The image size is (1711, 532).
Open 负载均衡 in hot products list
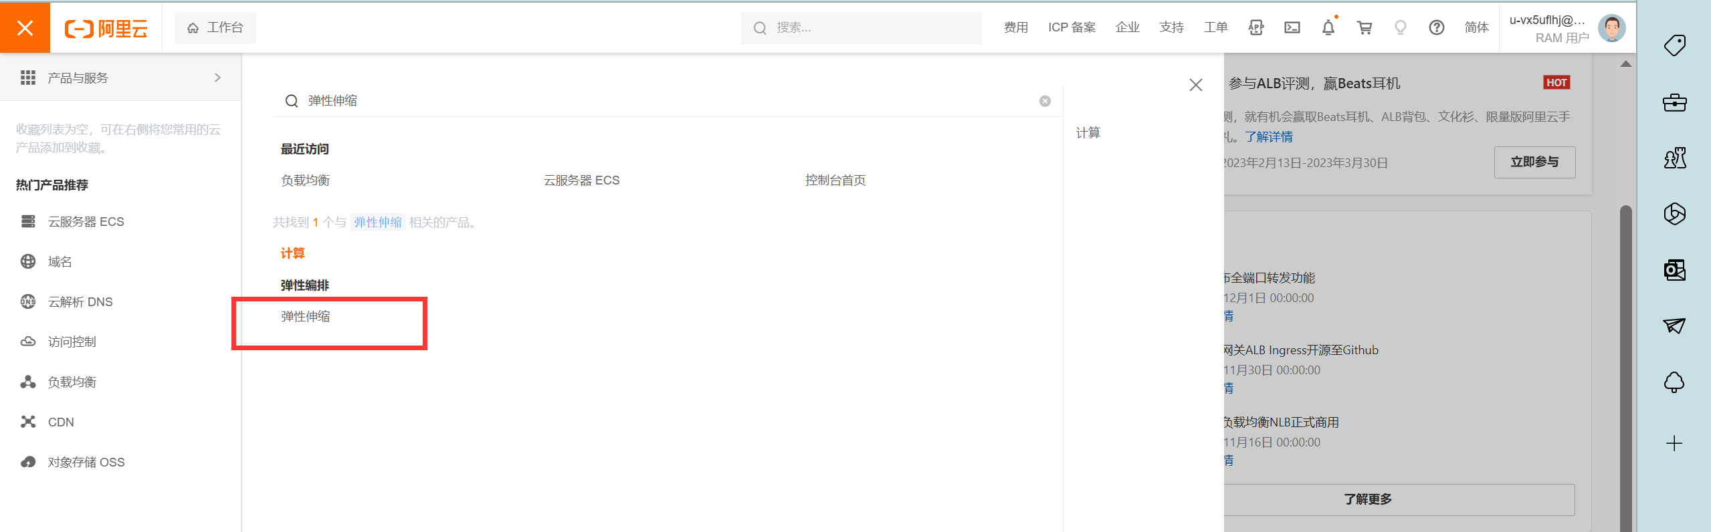coord(72,382)
